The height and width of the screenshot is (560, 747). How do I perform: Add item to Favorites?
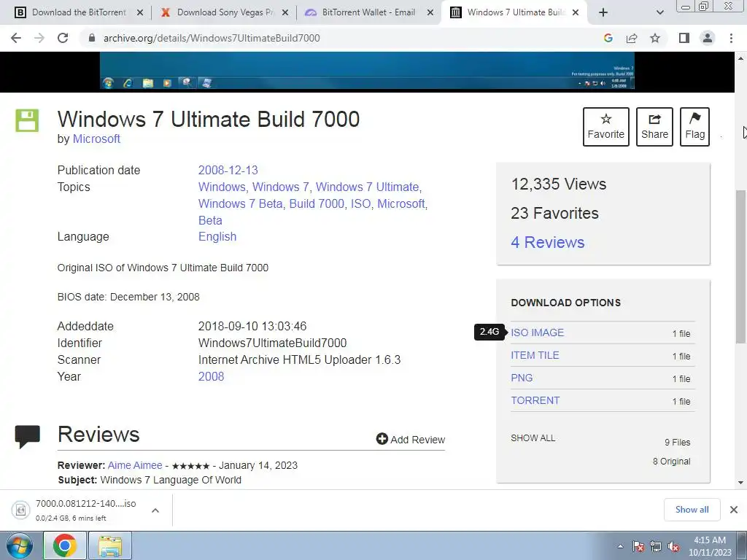pyautogui.click(x=606, y=127)
